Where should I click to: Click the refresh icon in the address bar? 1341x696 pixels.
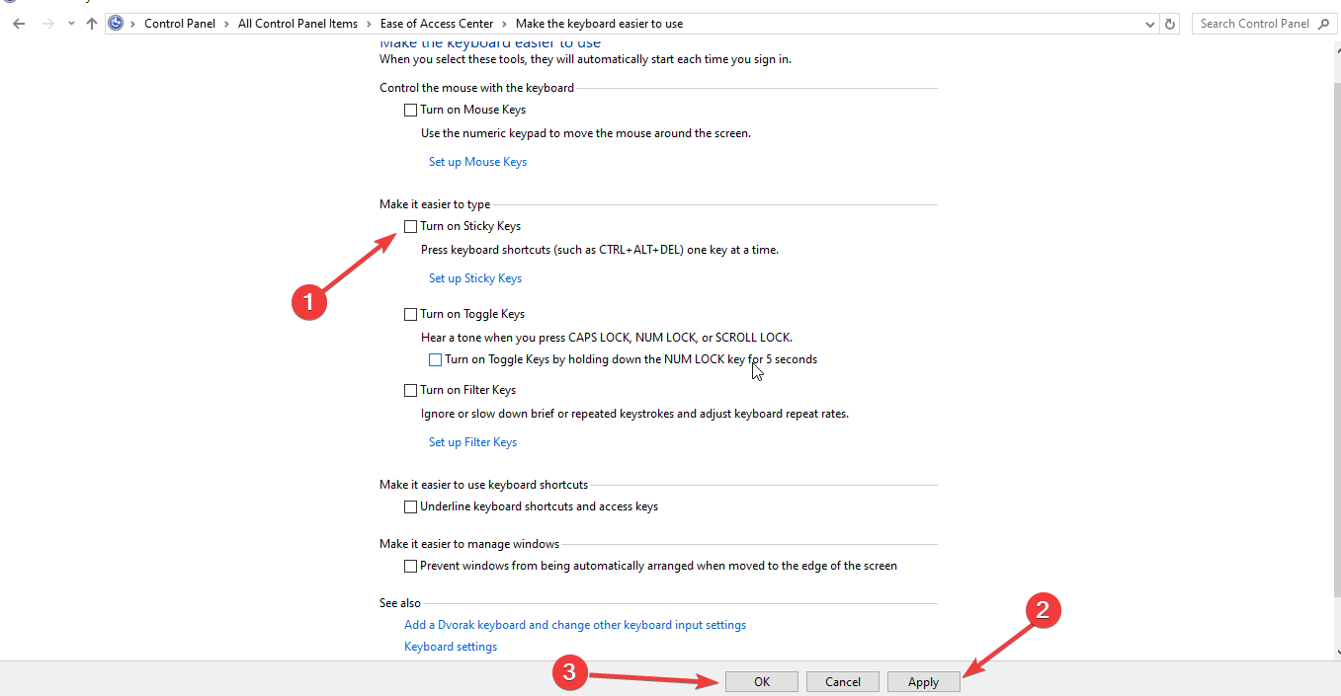click(x=1169, y=23)
